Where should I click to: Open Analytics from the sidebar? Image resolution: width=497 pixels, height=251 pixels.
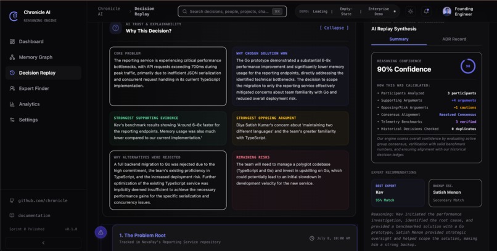[43, 104]
